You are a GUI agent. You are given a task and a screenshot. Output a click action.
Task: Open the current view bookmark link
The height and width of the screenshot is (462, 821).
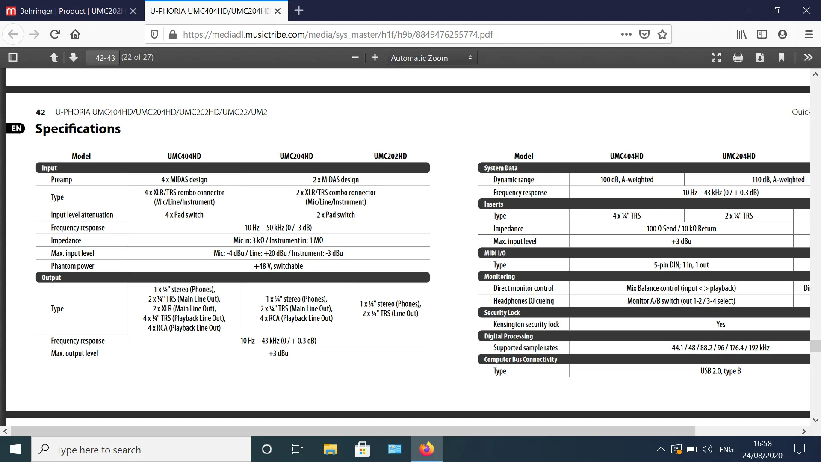[x=782, y=57]
